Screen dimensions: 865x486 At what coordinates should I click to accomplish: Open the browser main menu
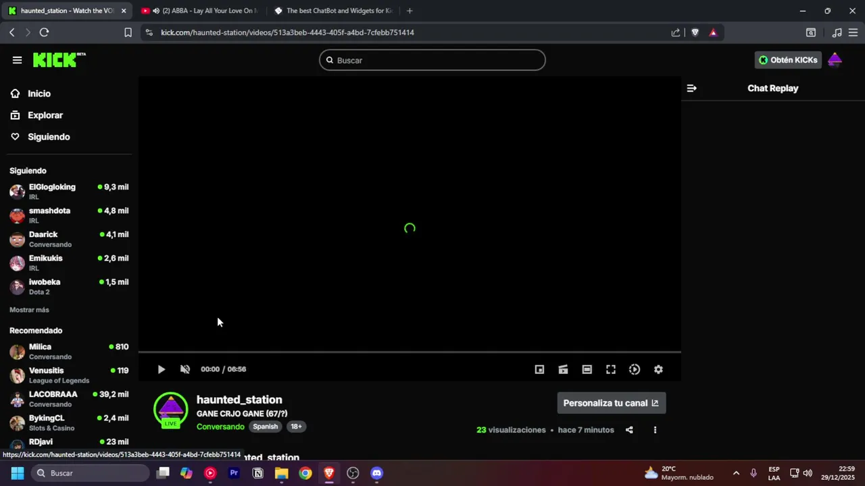[854, 32]
